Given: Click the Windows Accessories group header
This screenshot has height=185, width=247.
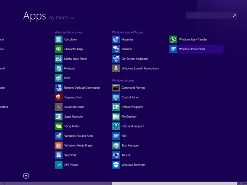Looking at the screenshot, I should (68, 32).
